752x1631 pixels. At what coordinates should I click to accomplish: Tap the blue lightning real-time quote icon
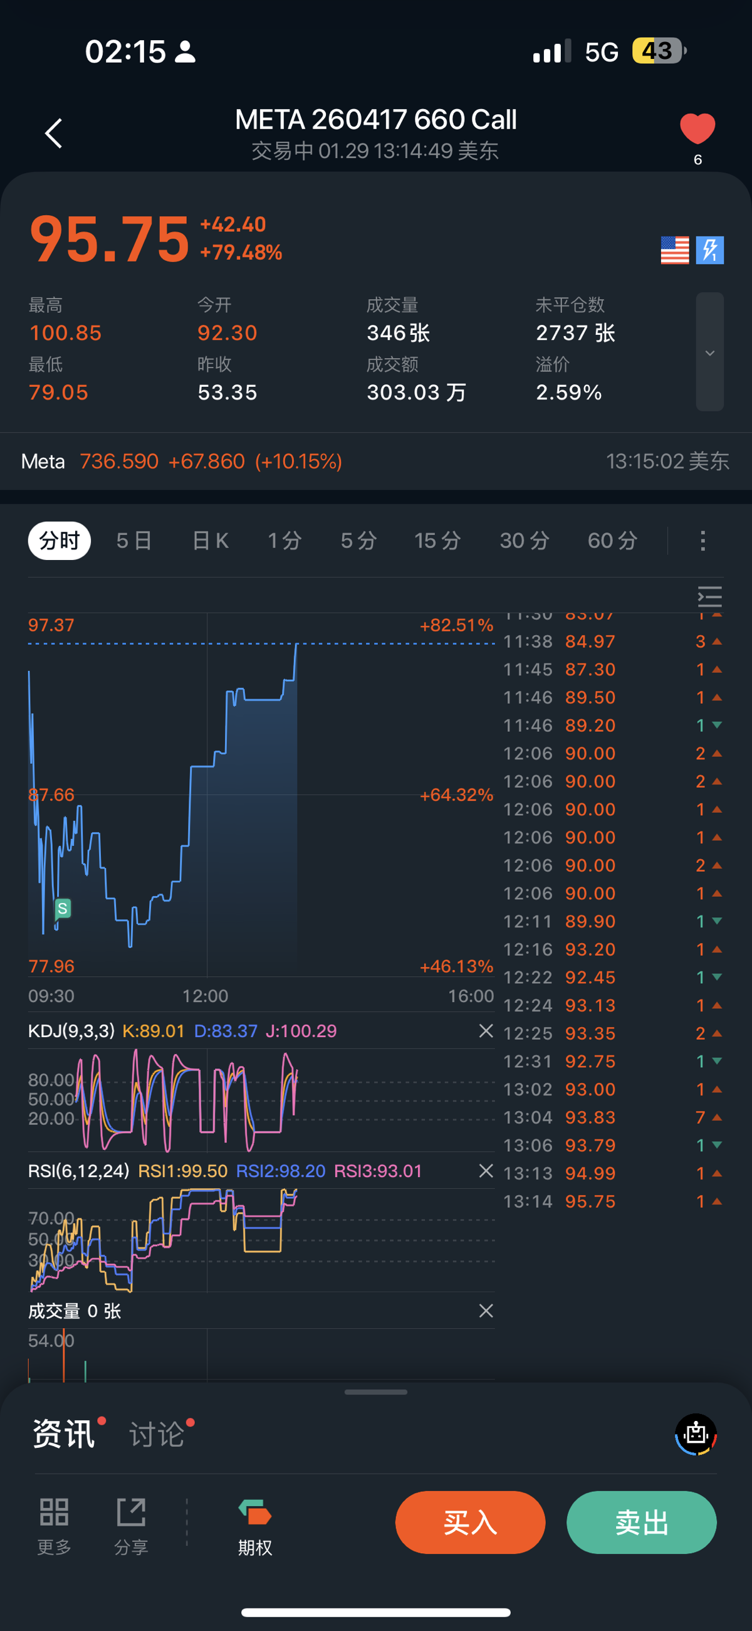click(x=709, y=250)
